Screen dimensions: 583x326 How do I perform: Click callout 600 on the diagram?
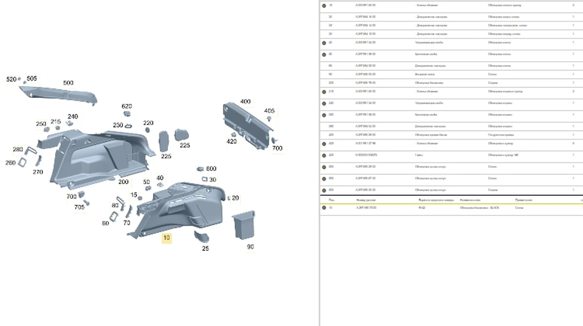[x=211, y=169]
